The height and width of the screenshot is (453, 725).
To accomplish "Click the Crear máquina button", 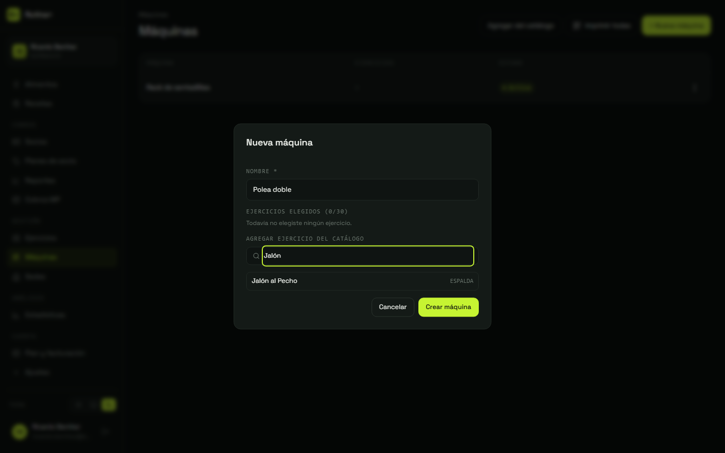I will [448, 307].
